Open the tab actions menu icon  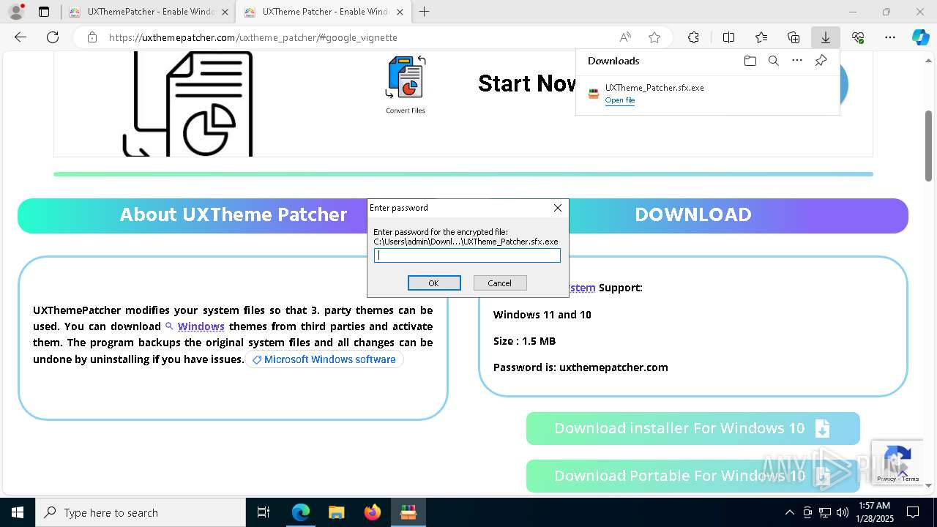(44, 12)
